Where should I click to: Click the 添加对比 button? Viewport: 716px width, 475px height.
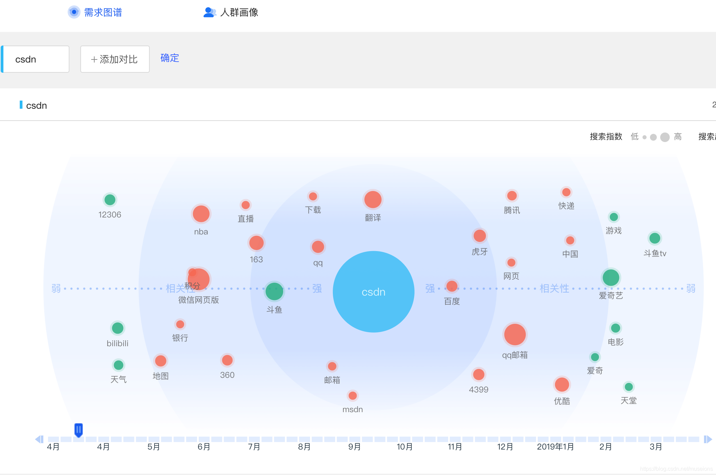pos(115,59)
